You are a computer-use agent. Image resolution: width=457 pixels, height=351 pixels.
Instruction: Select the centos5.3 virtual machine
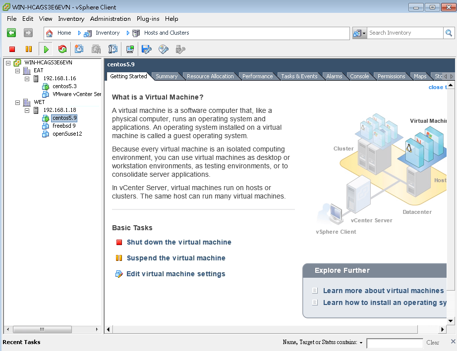64,87
